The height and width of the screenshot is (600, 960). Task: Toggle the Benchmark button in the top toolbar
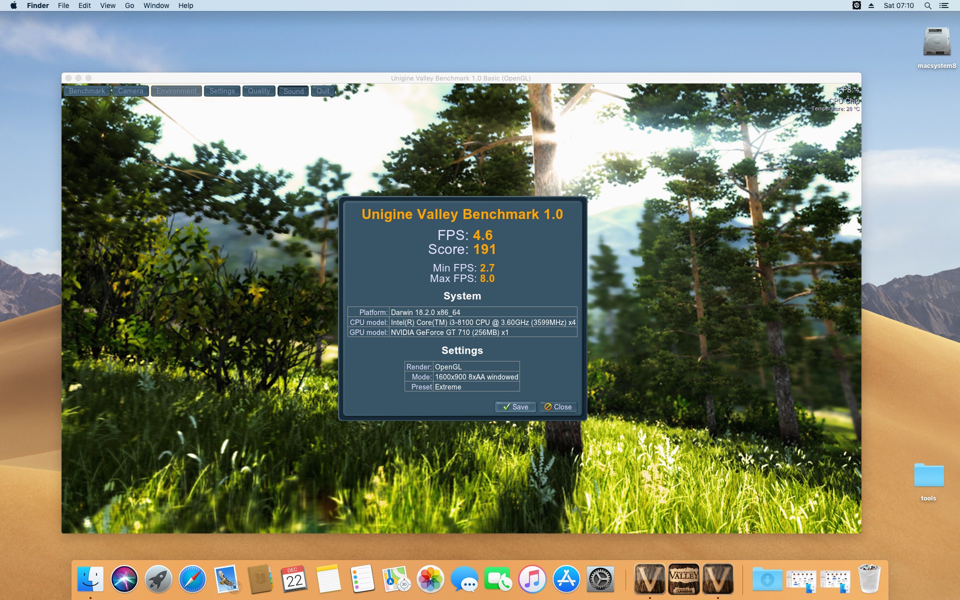[87, 91]
